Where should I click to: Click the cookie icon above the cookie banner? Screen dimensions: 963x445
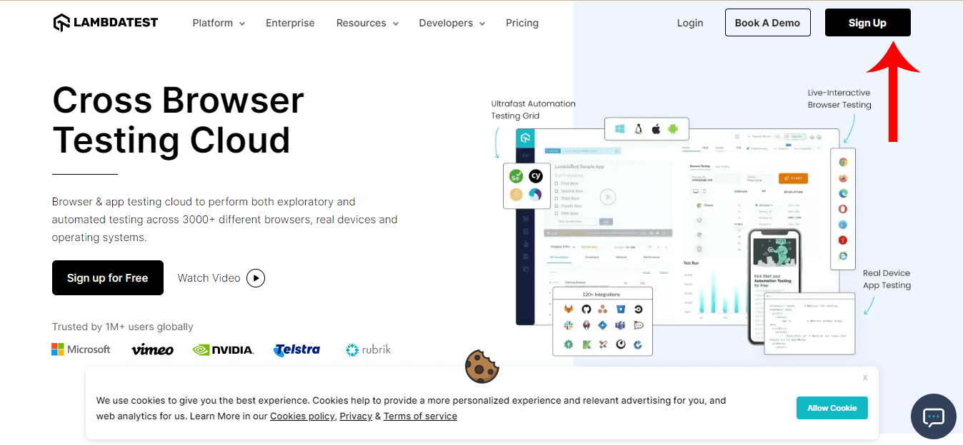point(481,367)
